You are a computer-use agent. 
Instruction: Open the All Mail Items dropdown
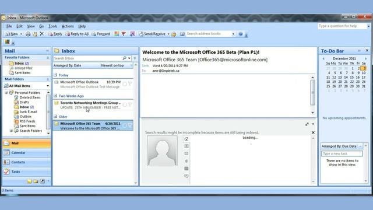(48, 86)
